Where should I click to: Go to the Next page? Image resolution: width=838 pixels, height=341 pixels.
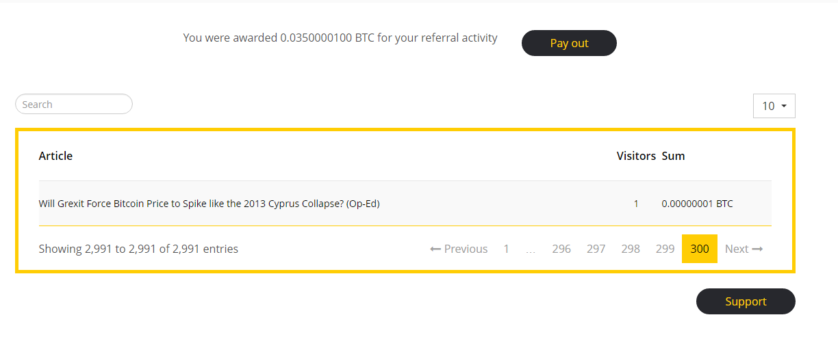(744, 249)
